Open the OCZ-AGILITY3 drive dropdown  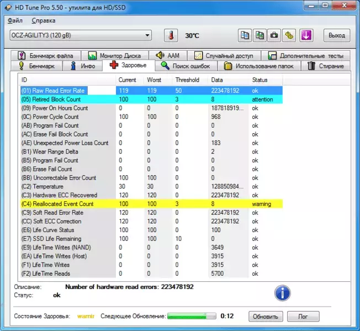(81, 35)
